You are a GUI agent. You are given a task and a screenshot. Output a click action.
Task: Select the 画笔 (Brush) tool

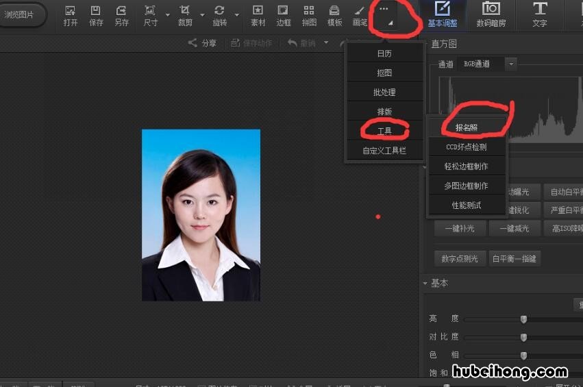pos(360,16)
